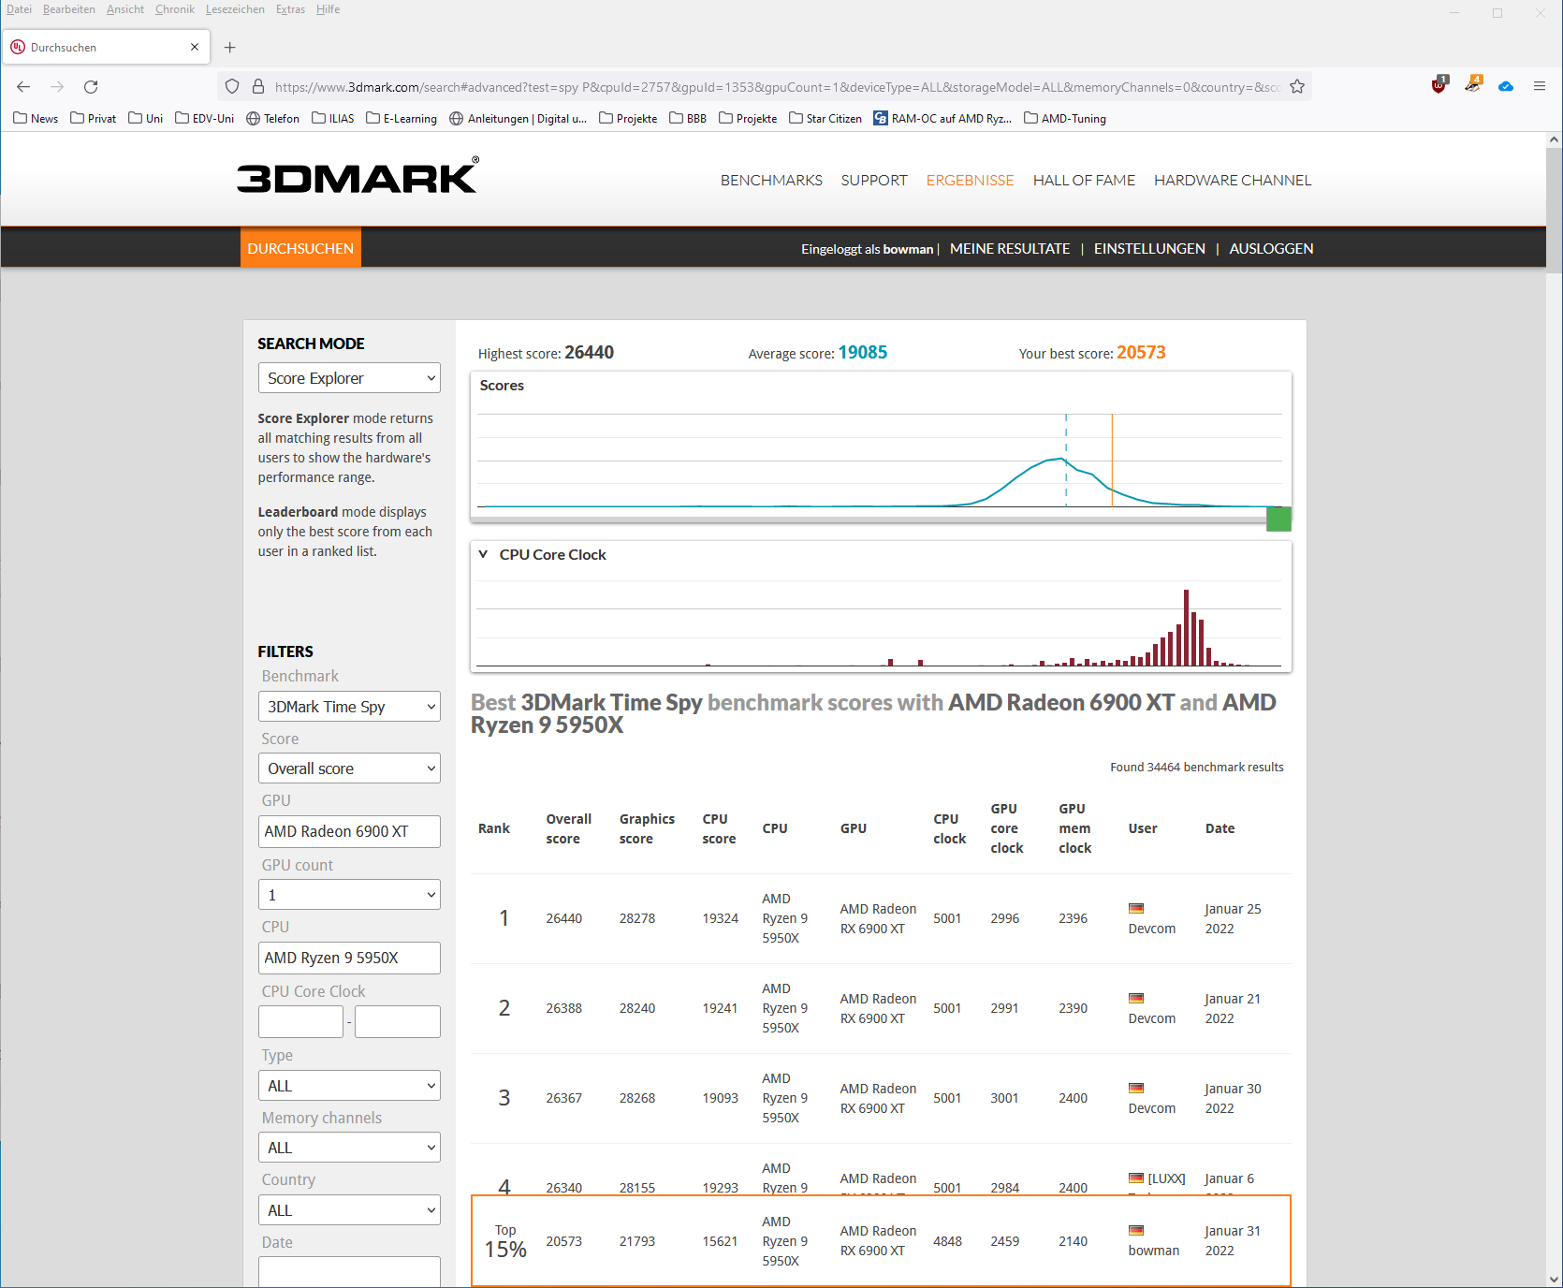Click AUSLOGGEN to log out

1271,249
